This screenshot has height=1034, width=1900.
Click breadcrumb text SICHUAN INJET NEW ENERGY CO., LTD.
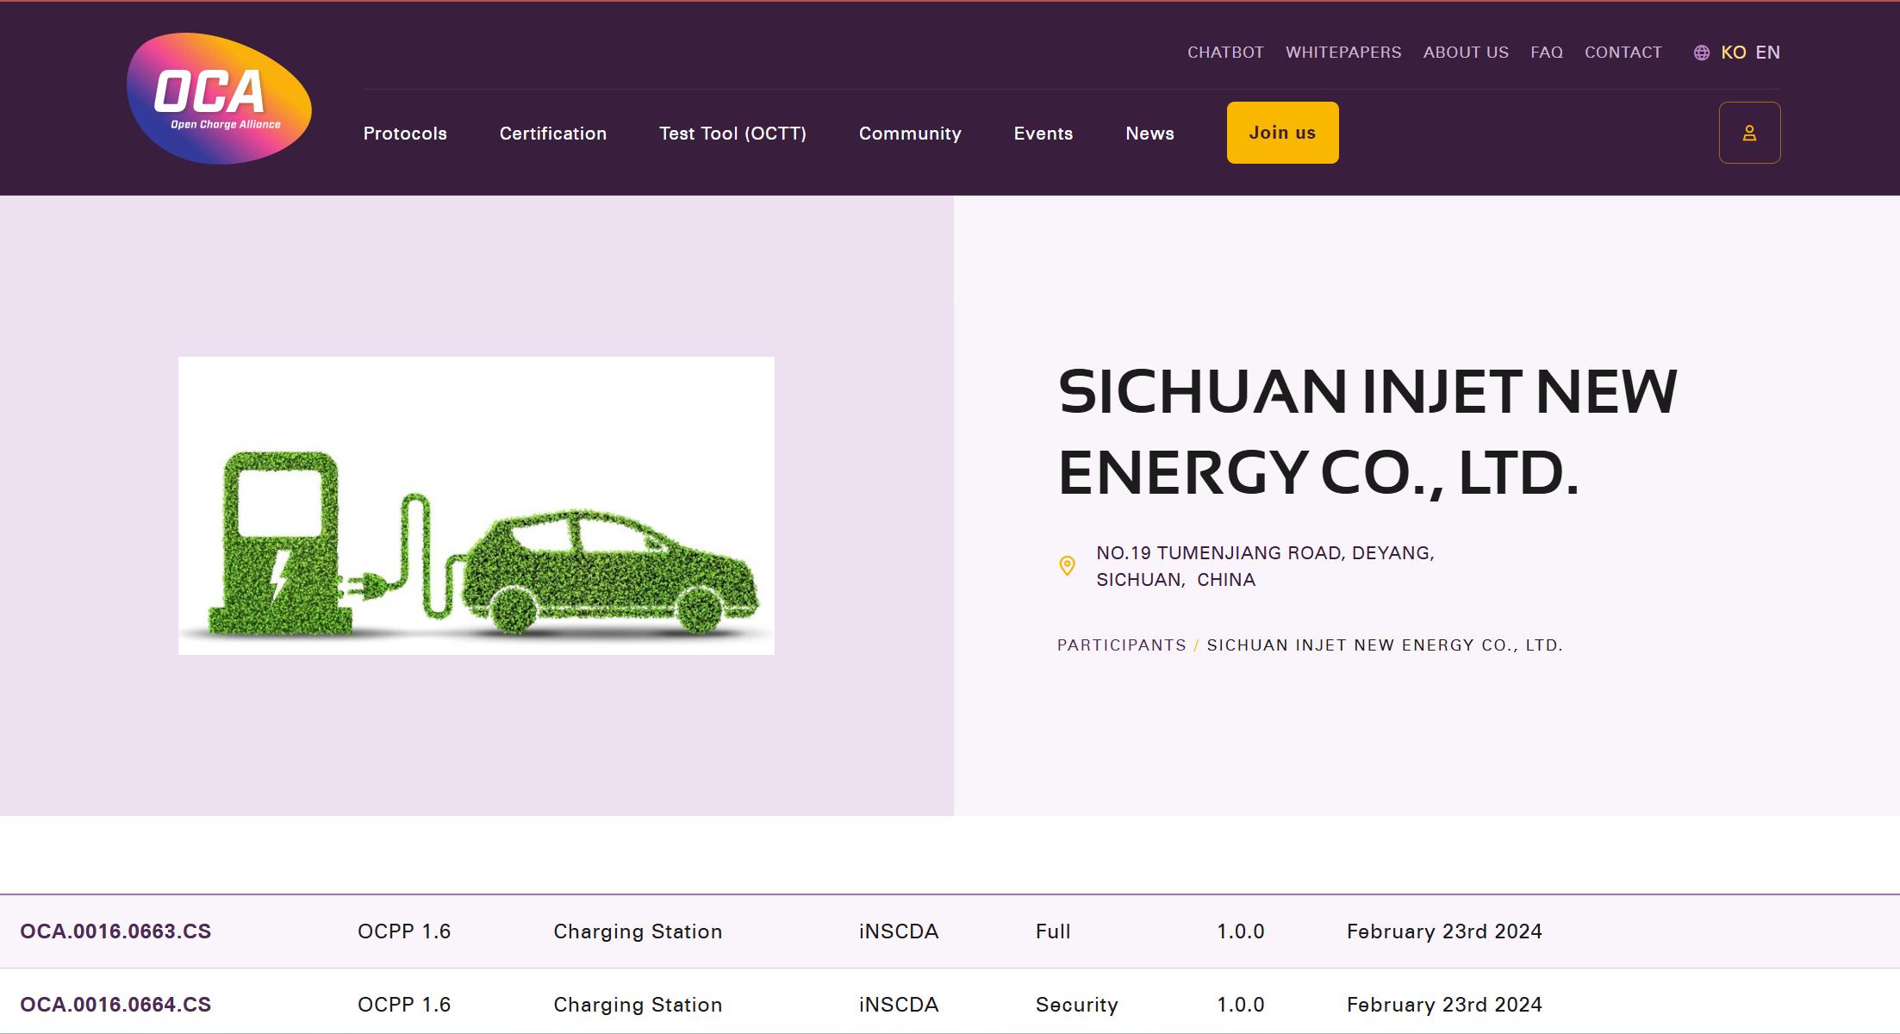pyautogui.click(x=1385, y=645)
